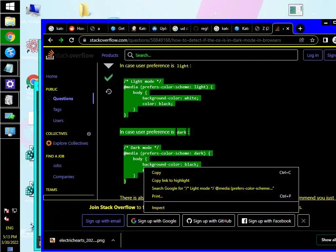Choose Search Google for selected text
This screenshot has height=252, width=336.
pyautogui.click(x=221, y=188)
